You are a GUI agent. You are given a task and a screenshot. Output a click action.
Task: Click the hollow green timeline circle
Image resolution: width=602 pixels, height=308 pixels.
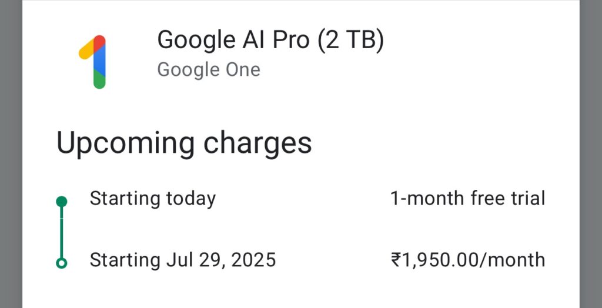(61, 263)
